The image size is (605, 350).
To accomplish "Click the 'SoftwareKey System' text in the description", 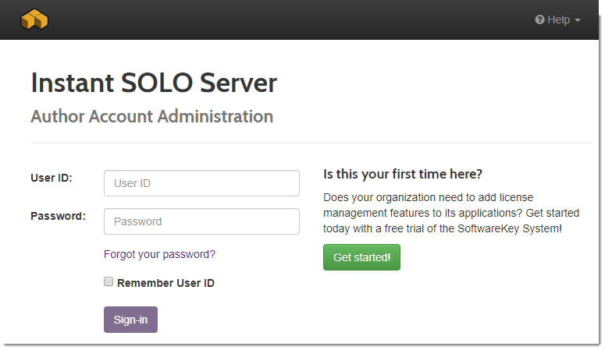I will click(x=508, y=228).
